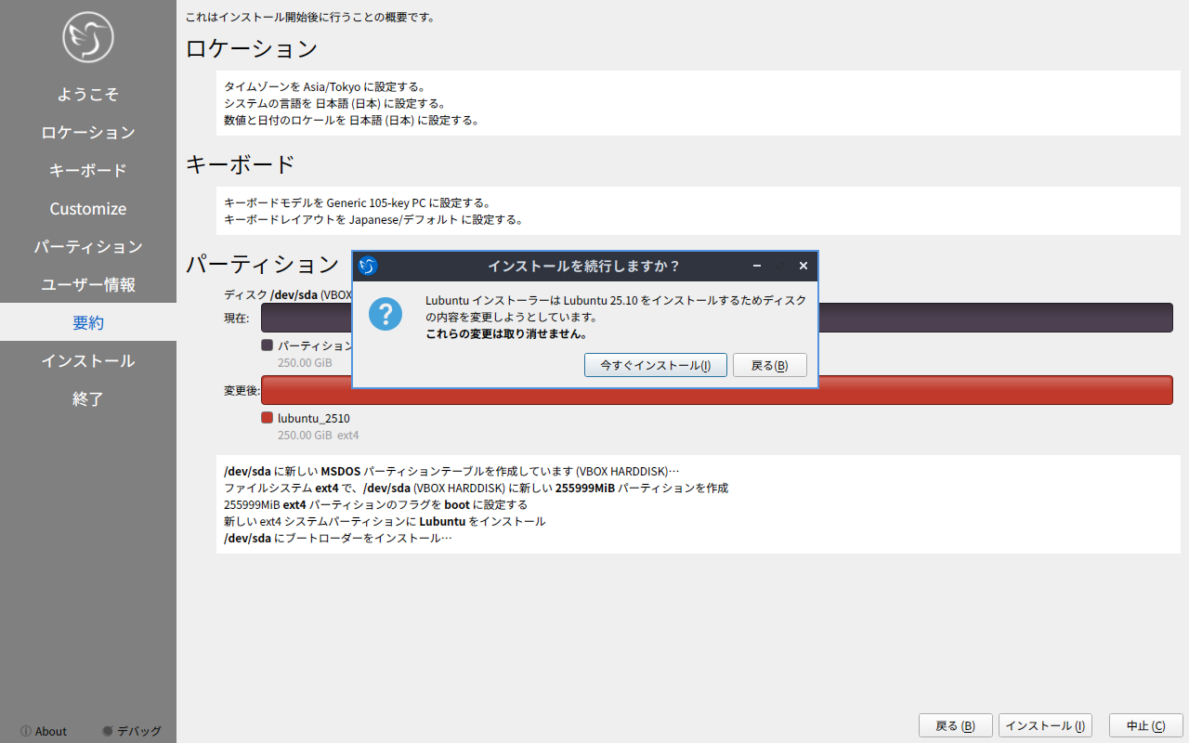Click the ロケーション section heading
This screenshot has width=1189, height=743.
[252, 48]
